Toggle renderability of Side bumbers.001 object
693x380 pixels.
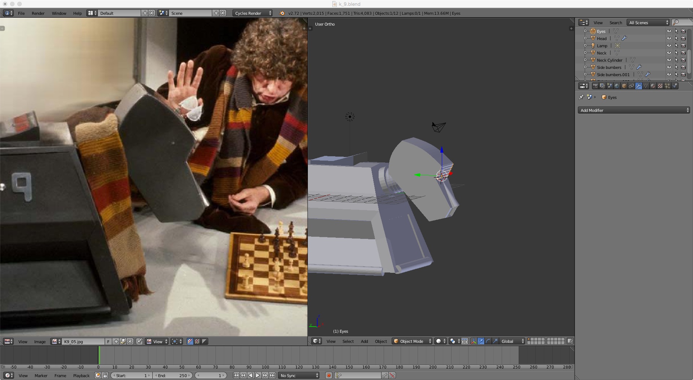click(683, 74)
